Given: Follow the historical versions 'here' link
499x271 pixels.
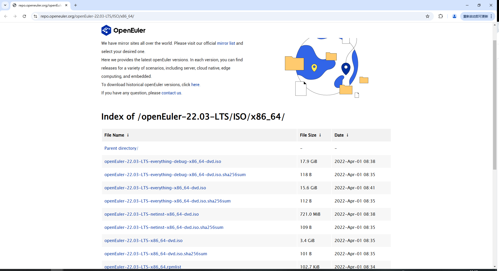Looking at the screenshot, I should point(195,85).
